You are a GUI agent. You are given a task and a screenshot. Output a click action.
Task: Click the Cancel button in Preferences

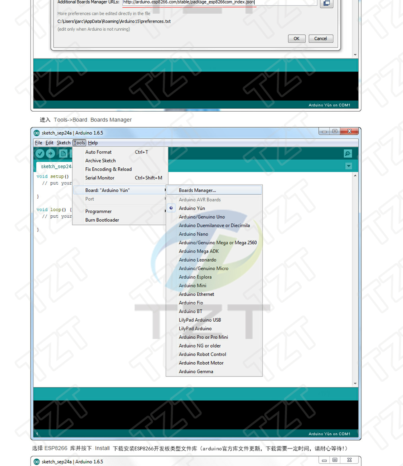coord(321,39)
